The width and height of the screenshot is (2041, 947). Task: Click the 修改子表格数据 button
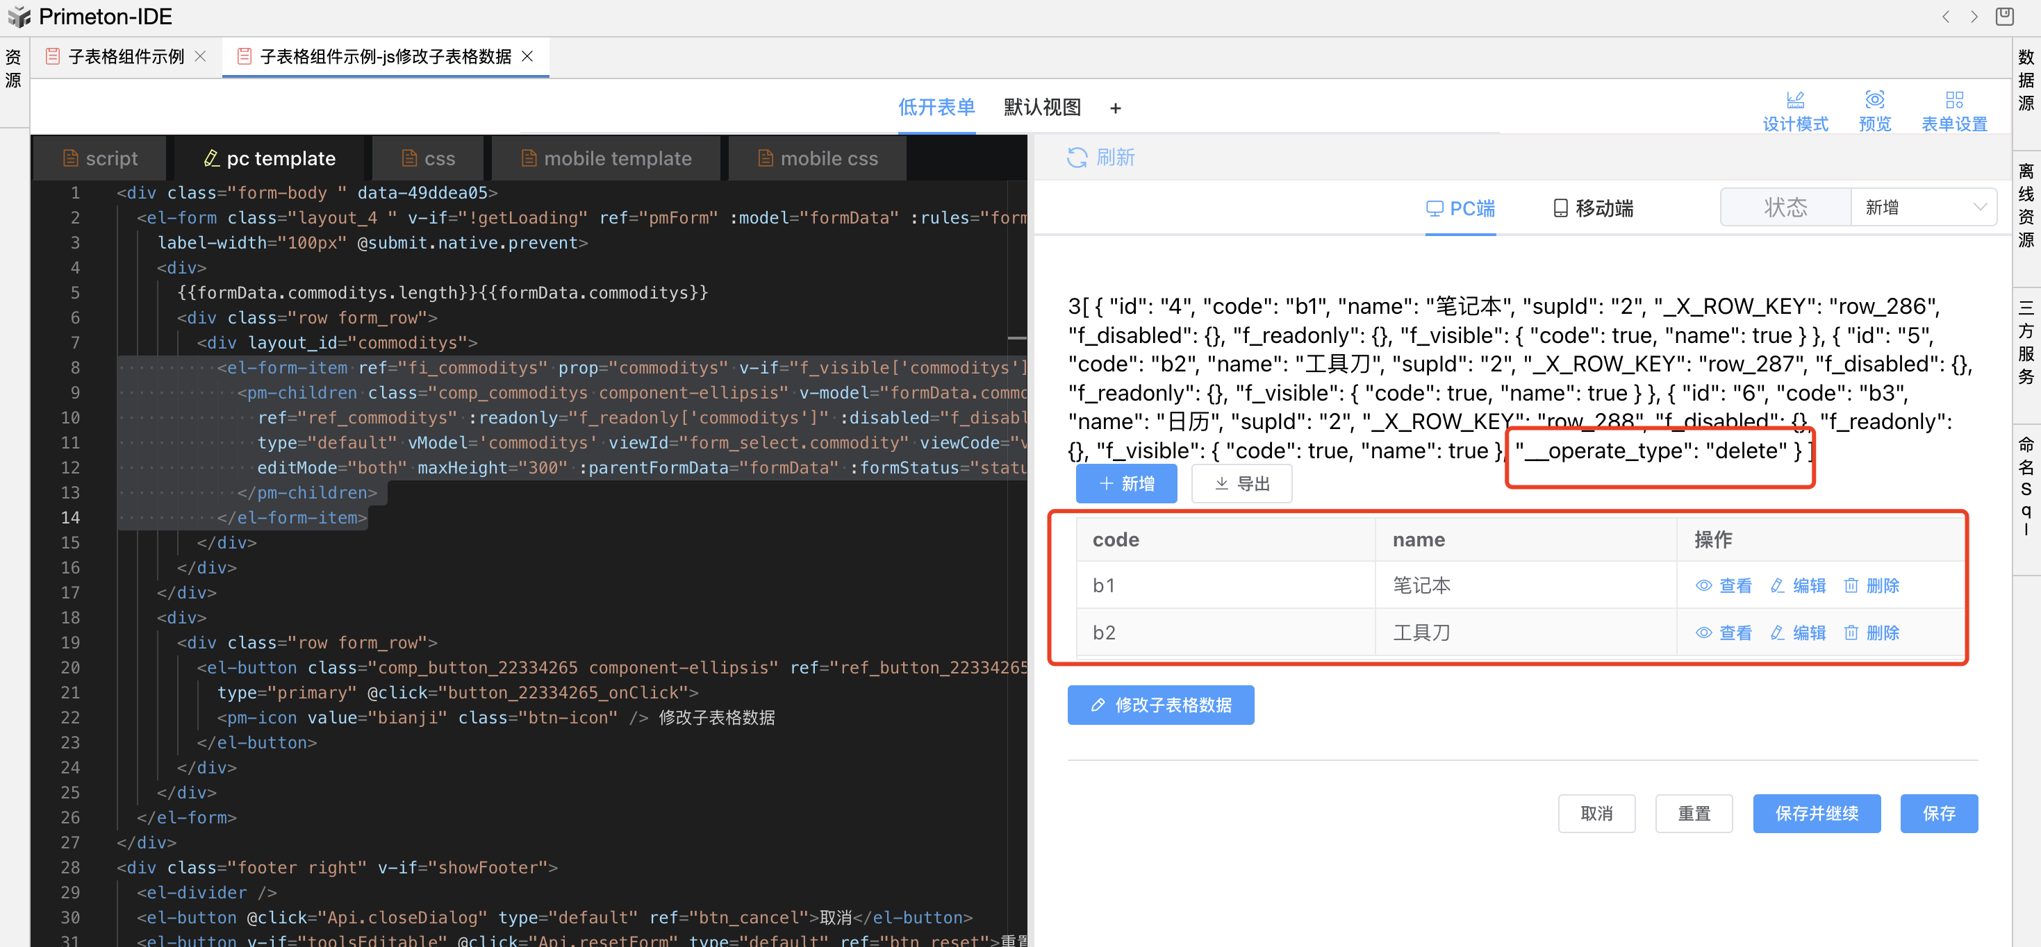(x=1160, y=705)
